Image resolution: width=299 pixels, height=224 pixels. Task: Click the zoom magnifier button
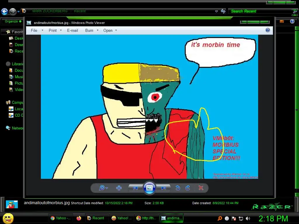pyautogui.click(x=102, y=188)
